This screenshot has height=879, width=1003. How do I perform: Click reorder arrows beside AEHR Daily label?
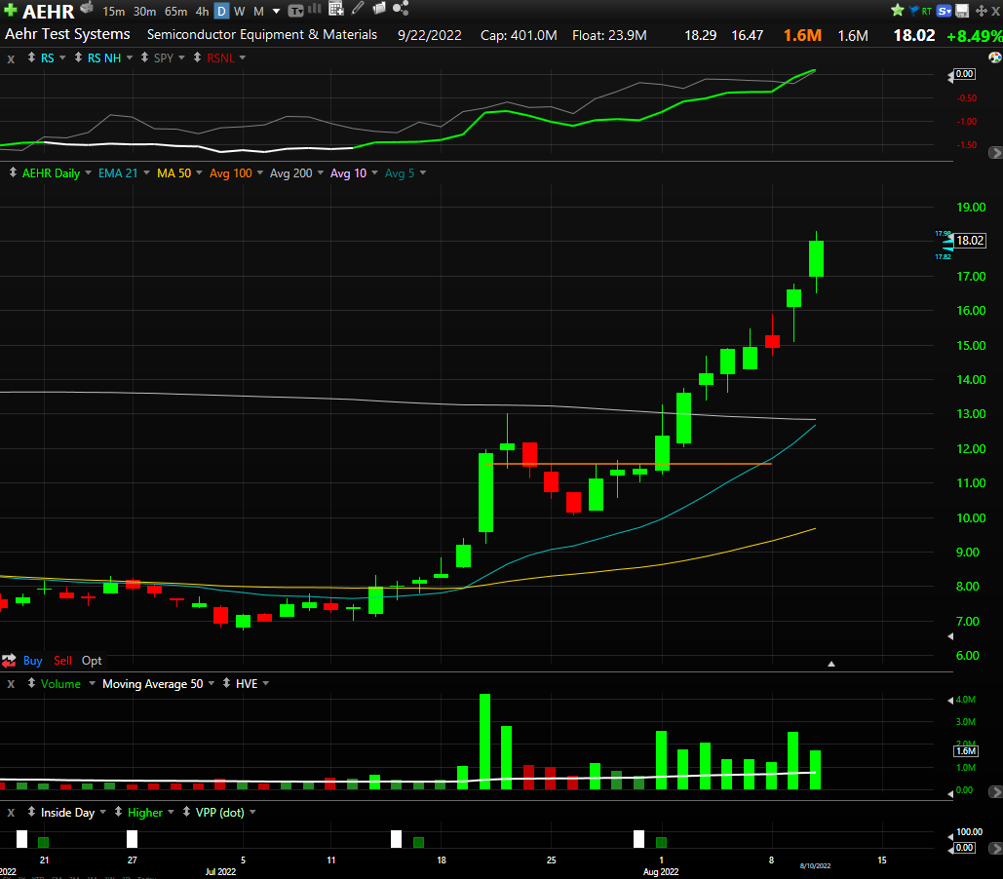13,172
